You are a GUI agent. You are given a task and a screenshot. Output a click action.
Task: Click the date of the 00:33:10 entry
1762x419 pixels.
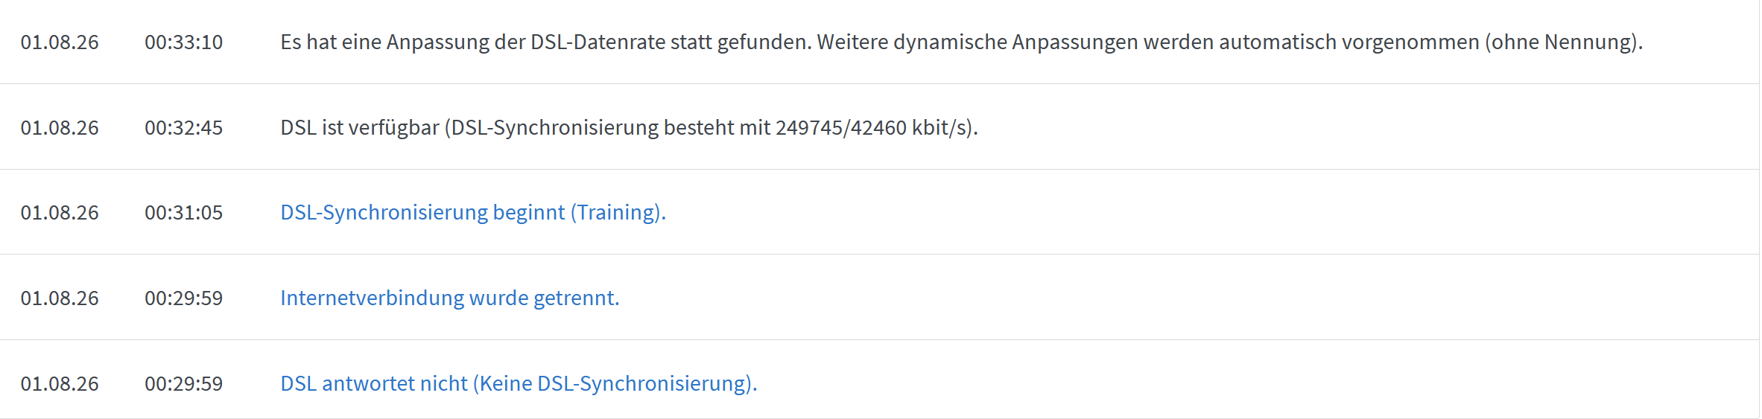tap(60, 42)
